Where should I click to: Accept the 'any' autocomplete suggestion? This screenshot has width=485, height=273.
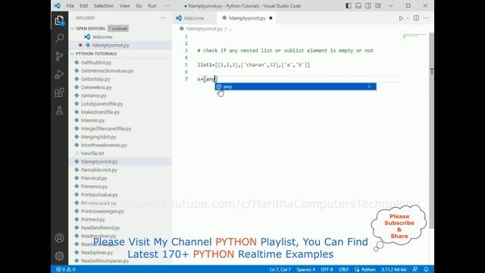[x=296, y=86]
